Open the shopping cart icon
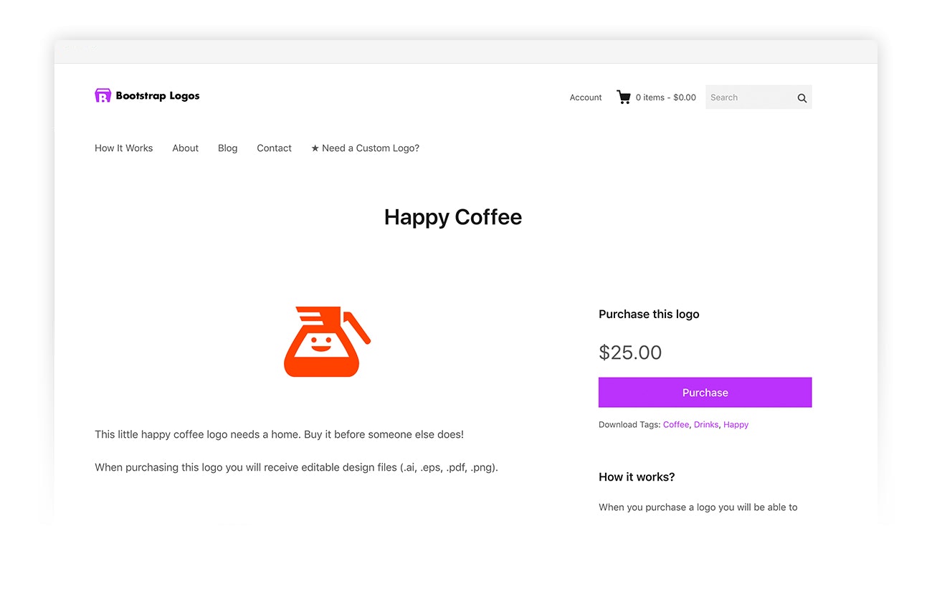932x609 pixels. click(623, 97)
